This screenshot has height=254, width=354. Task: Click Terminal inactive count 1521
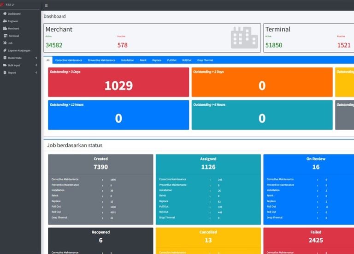(x=344, y=45)
